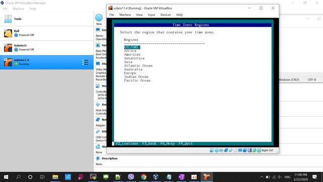Select the Africa region entry
Screen dimensions: 323x182
130,51
